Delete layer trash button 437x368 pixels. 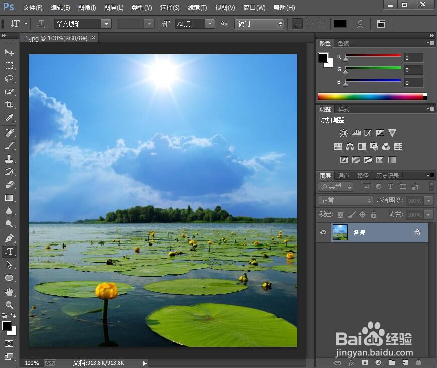tap(418, 362)
